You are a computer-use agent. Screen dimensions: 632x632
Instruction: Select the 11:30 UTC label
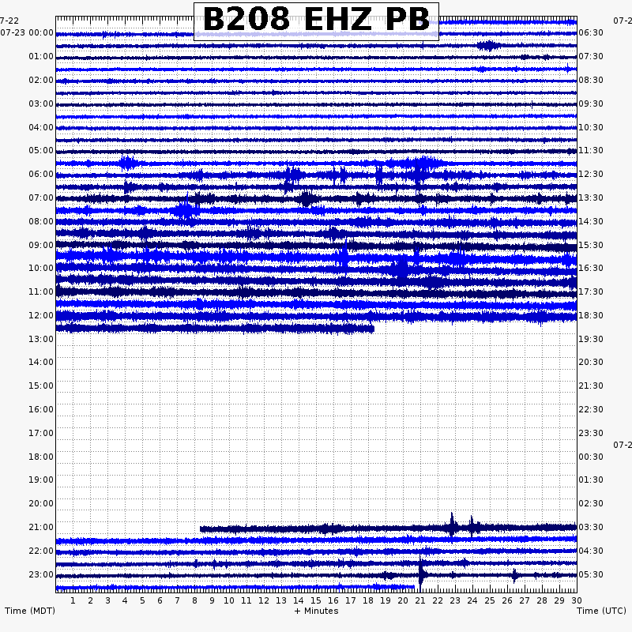[x=591, y=150]
